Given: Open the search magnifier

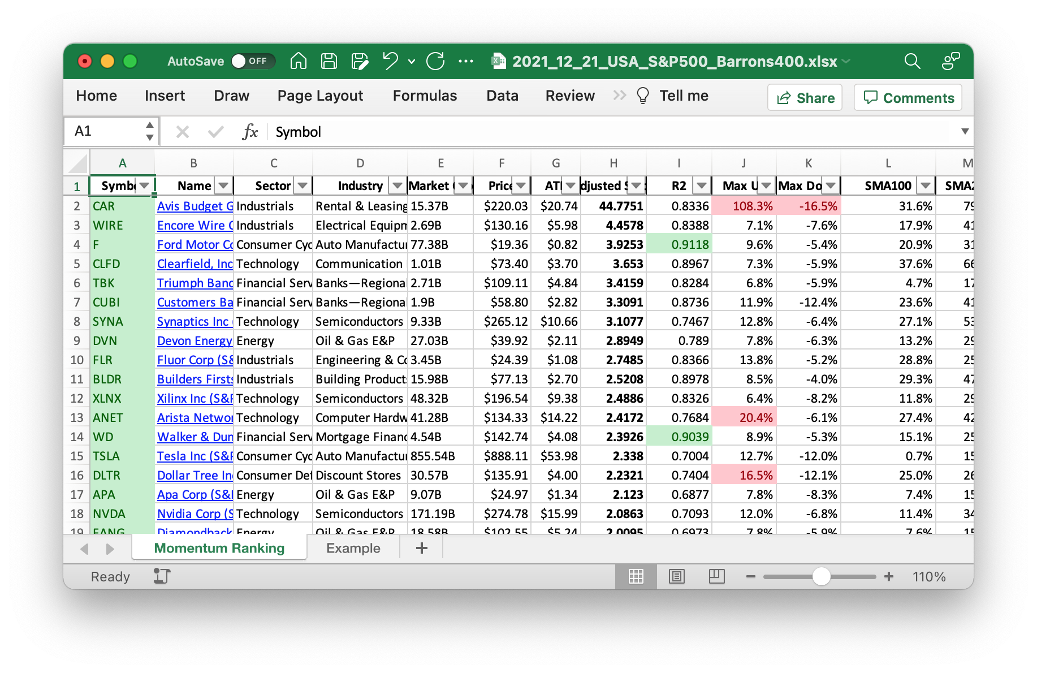Looking at the screenshot, I should [912, 61].
